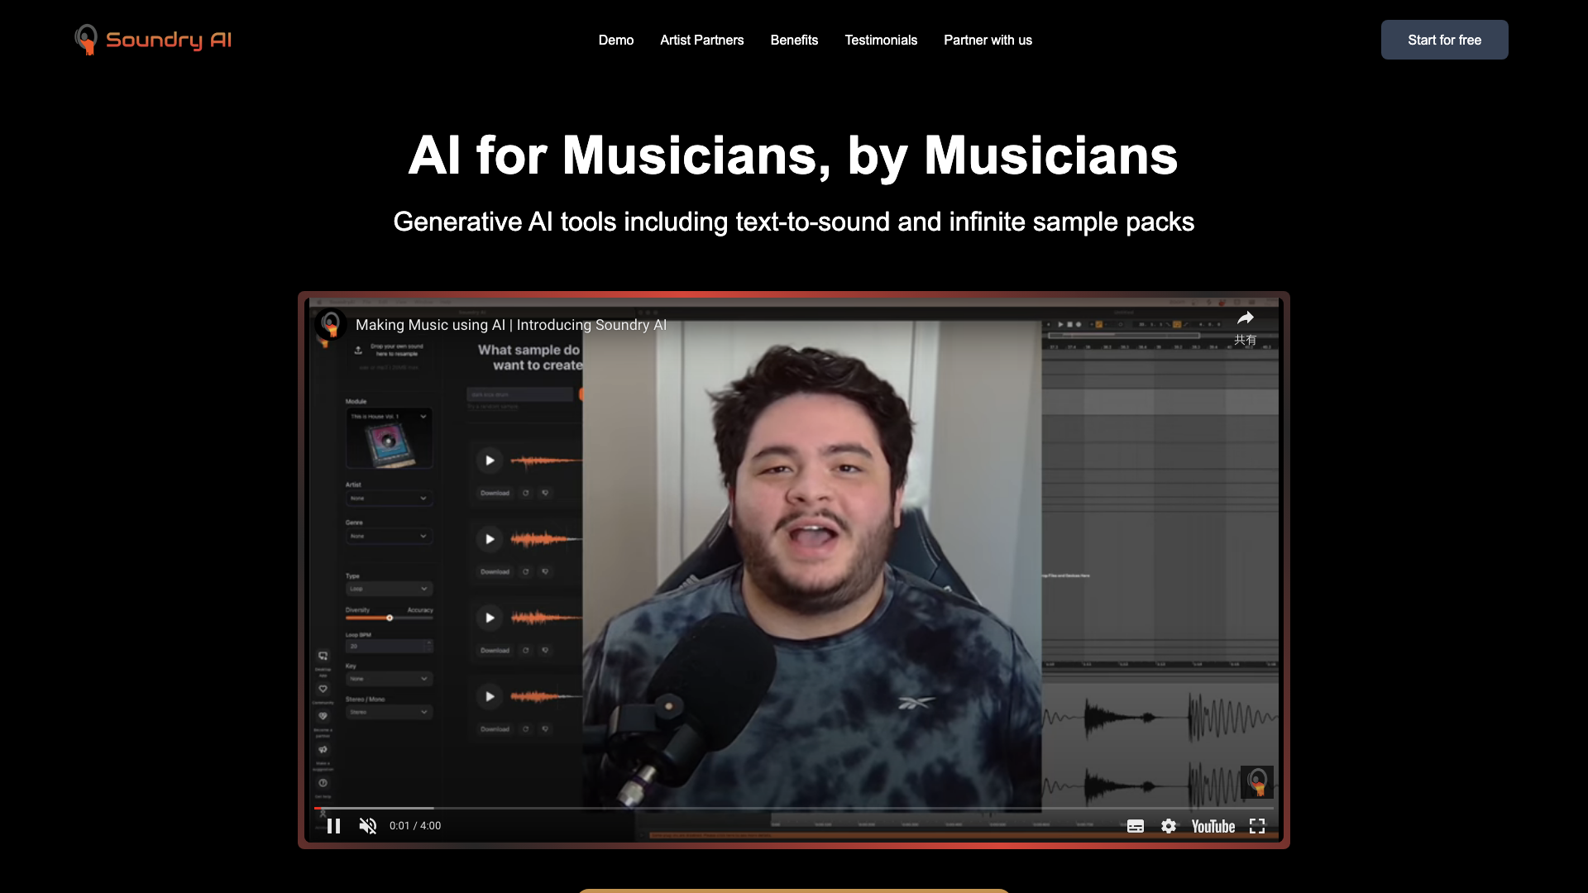The height and width of the screenshot is (893, 1588).
Task: Click the Start for free button
Action: (1444, 40)
